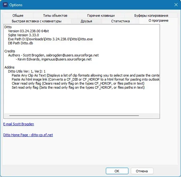Open the Типы объектов tab
The height and width of the screenshot is (177, 181).
click(55, 15)
